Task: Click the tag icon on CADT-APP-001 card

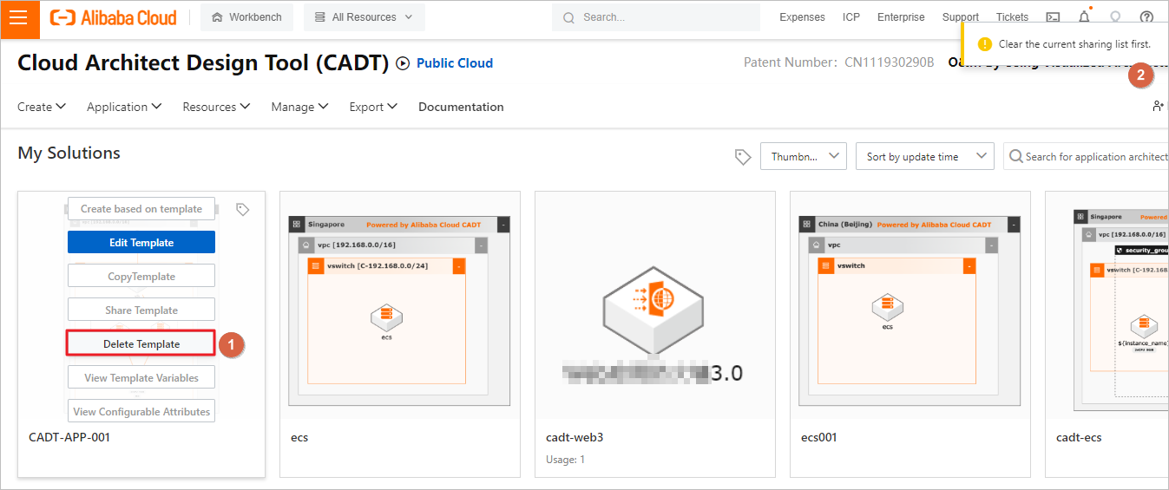Action: pyautogui.click(x=243, y=209)
